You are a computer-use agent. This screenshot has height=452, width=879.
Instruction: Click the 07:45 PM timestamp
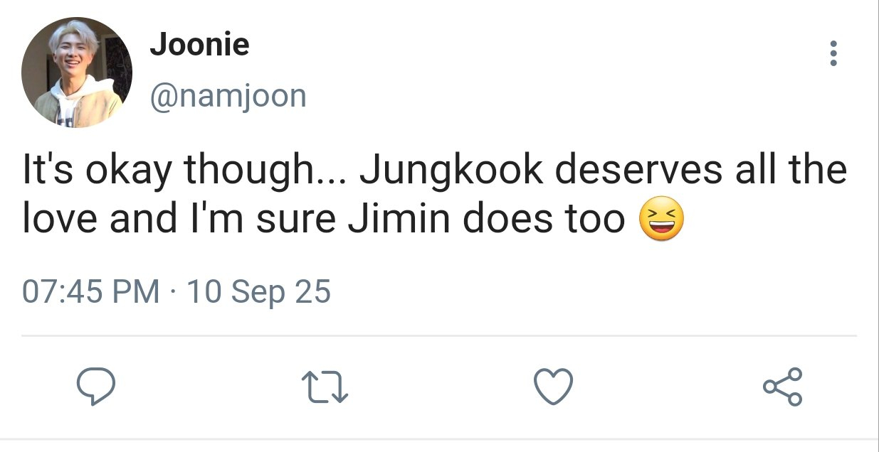point(91,291)
